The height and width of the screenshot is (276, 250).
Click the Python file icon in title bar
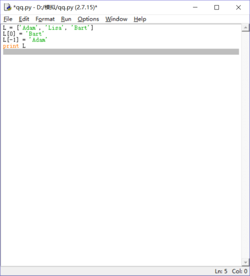coord(7,7)
